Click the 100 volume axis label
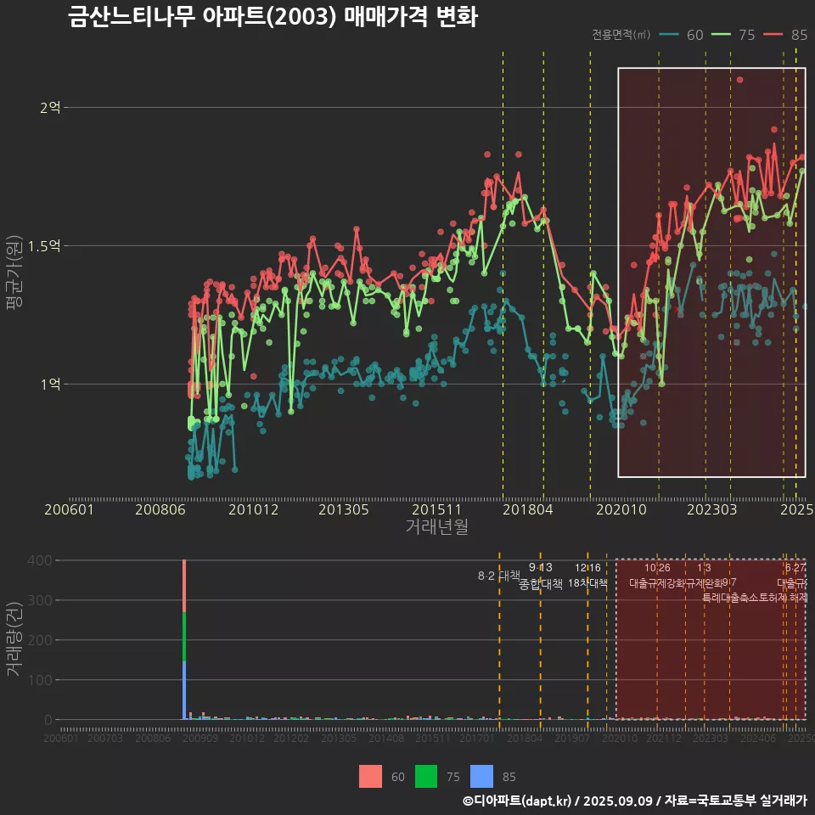Viewport: 815px width, 815px height. pos(40,680)
